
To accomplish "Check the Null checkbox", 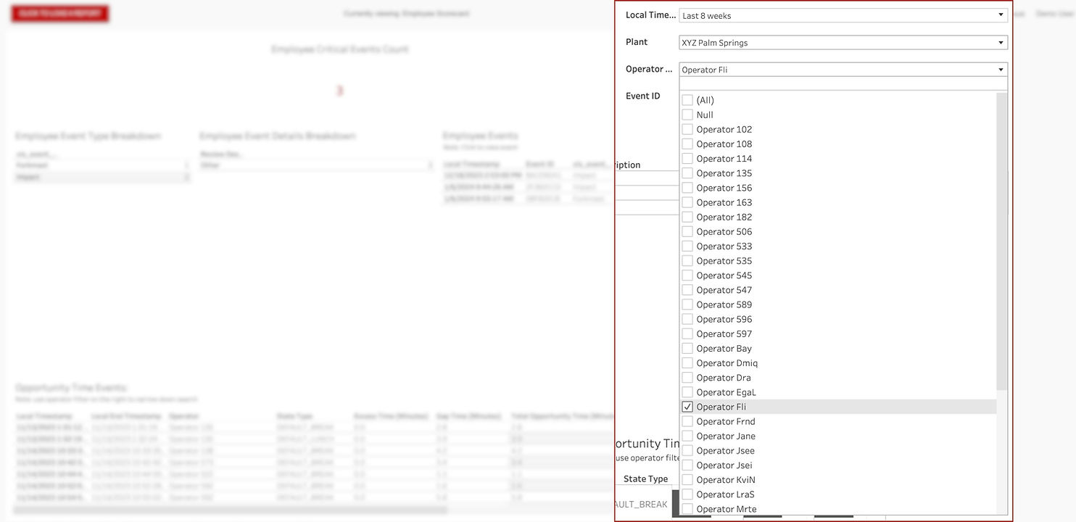I will coord(687,115).
